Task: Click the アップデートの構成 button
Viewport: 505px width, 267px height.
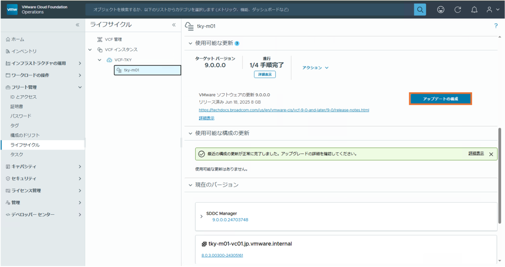Action: pyautogui.click(x=440, y=99)
